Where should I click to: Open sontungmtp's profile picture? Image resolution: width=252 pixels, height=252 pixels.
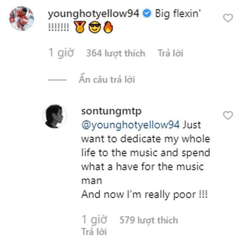click(55, 116)
